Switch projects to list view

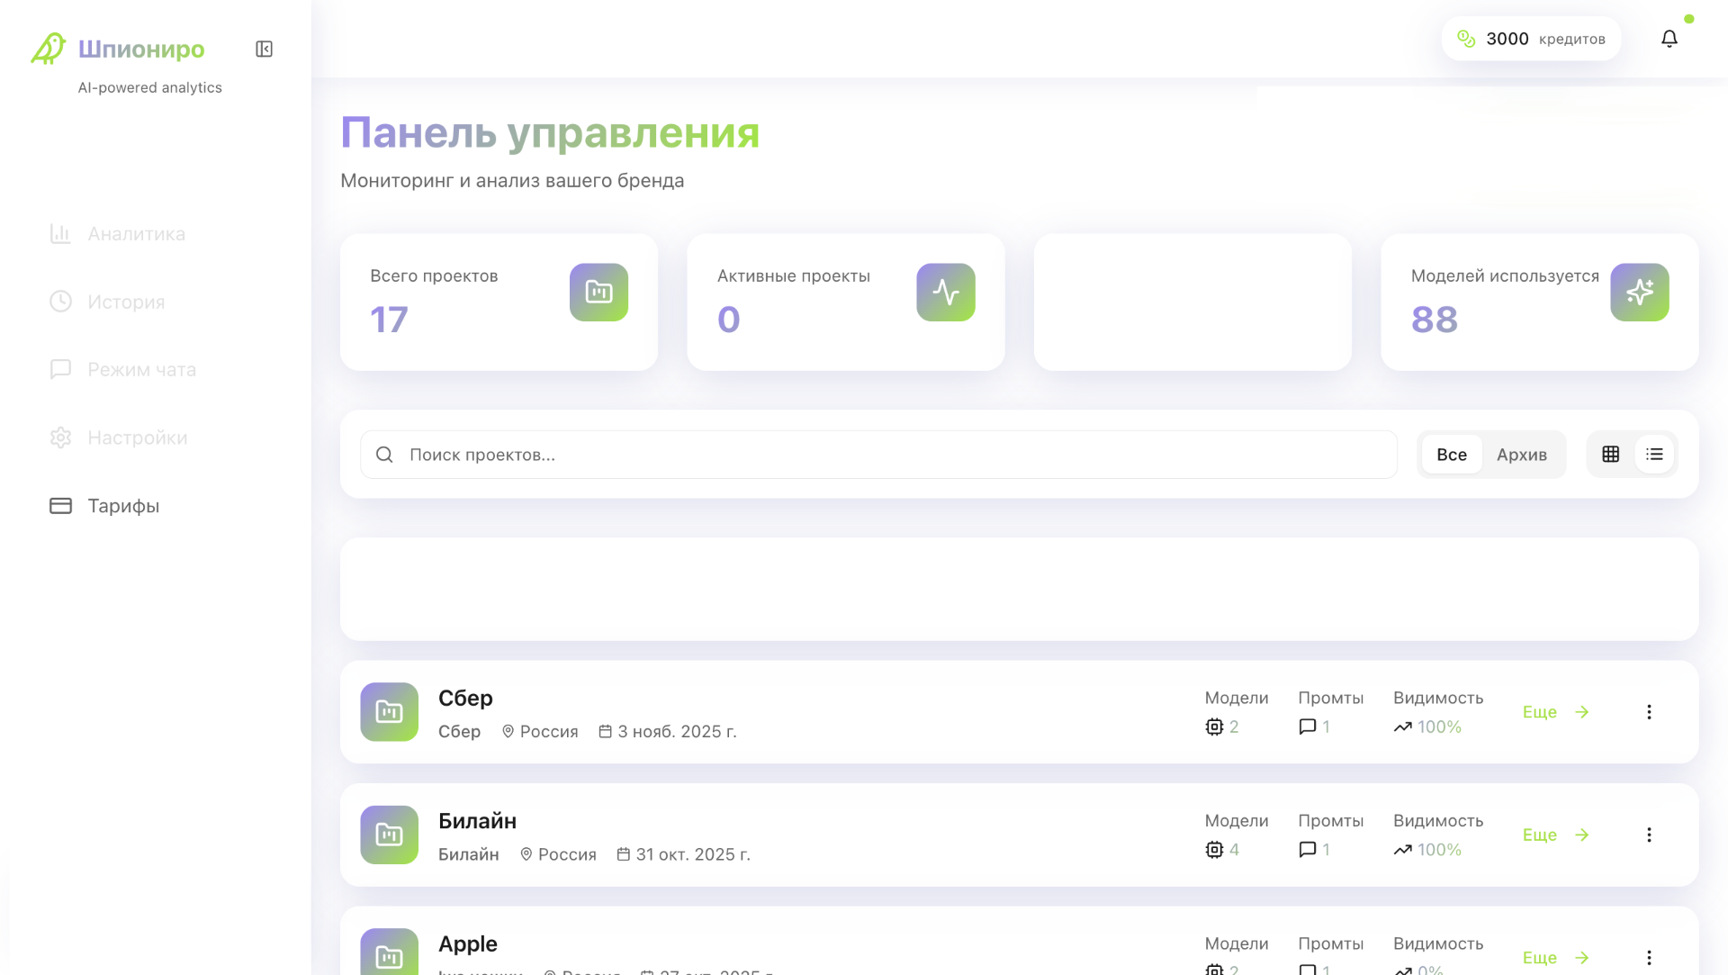click(x=1654, y=454)
